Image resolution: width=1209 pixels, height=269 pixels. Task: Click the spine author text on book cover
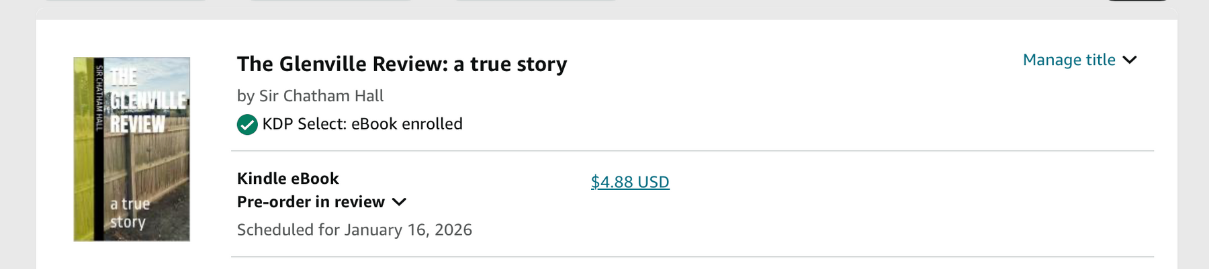click(x=99, y=97)
